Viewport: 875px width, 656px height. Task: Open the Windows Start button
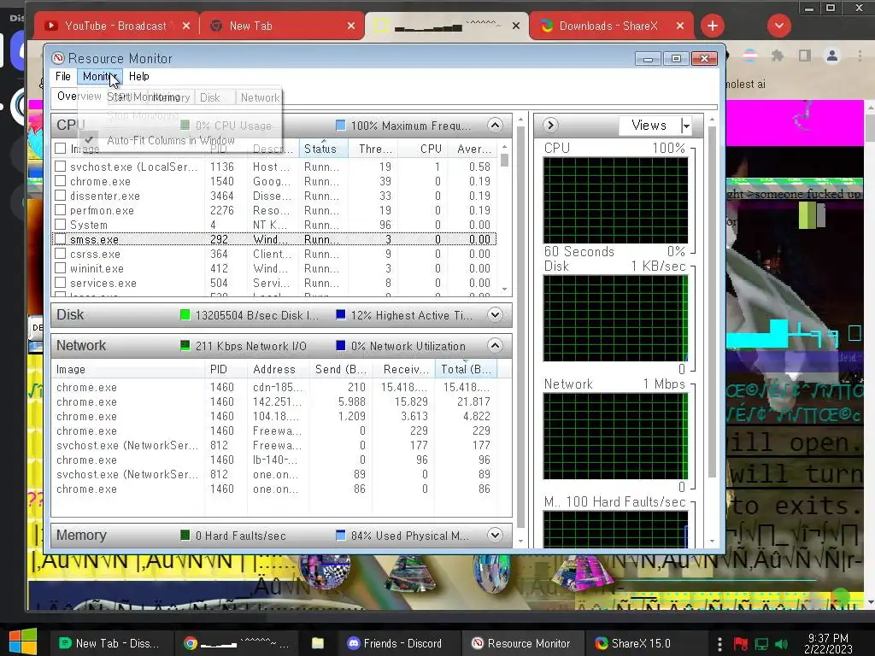coord(23,641)
